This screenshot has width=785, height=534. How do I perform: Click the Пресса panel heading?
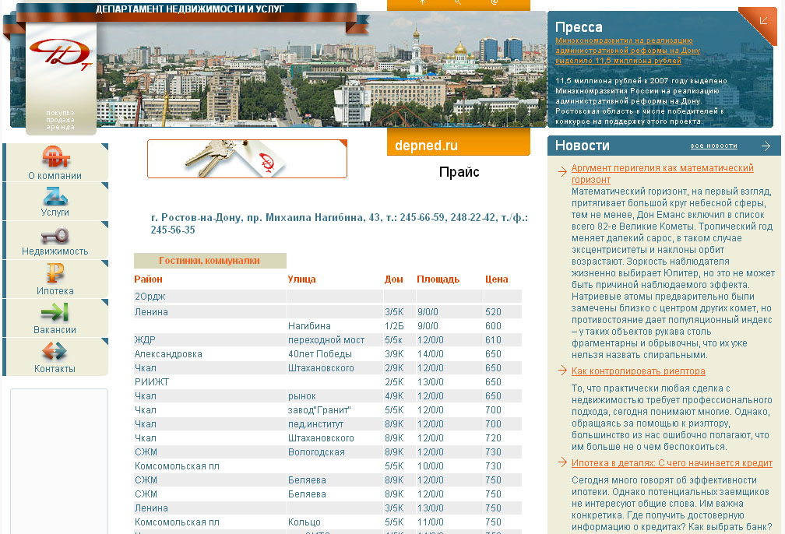(579, 27)
